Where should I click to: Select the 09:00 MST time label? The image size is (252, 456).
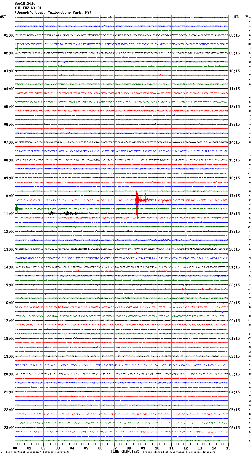point(9,178)
